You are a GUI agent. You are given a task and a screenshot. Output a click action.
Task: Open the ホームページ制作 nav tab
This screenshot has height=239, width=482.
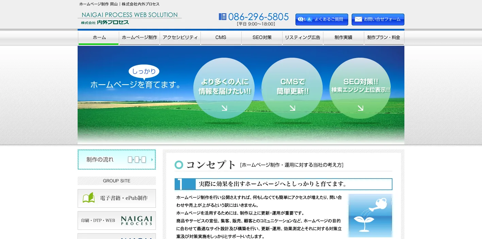click(140, 38)
